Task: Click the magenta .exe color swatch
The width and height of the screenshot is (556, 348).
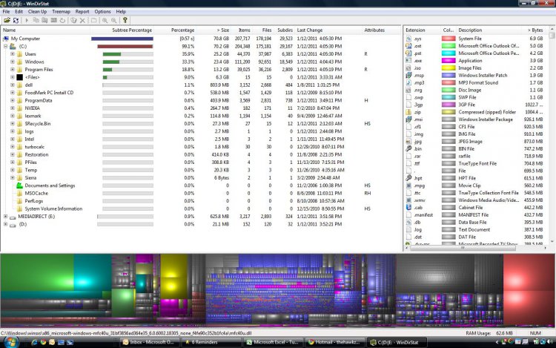Action: pos(449,61)
